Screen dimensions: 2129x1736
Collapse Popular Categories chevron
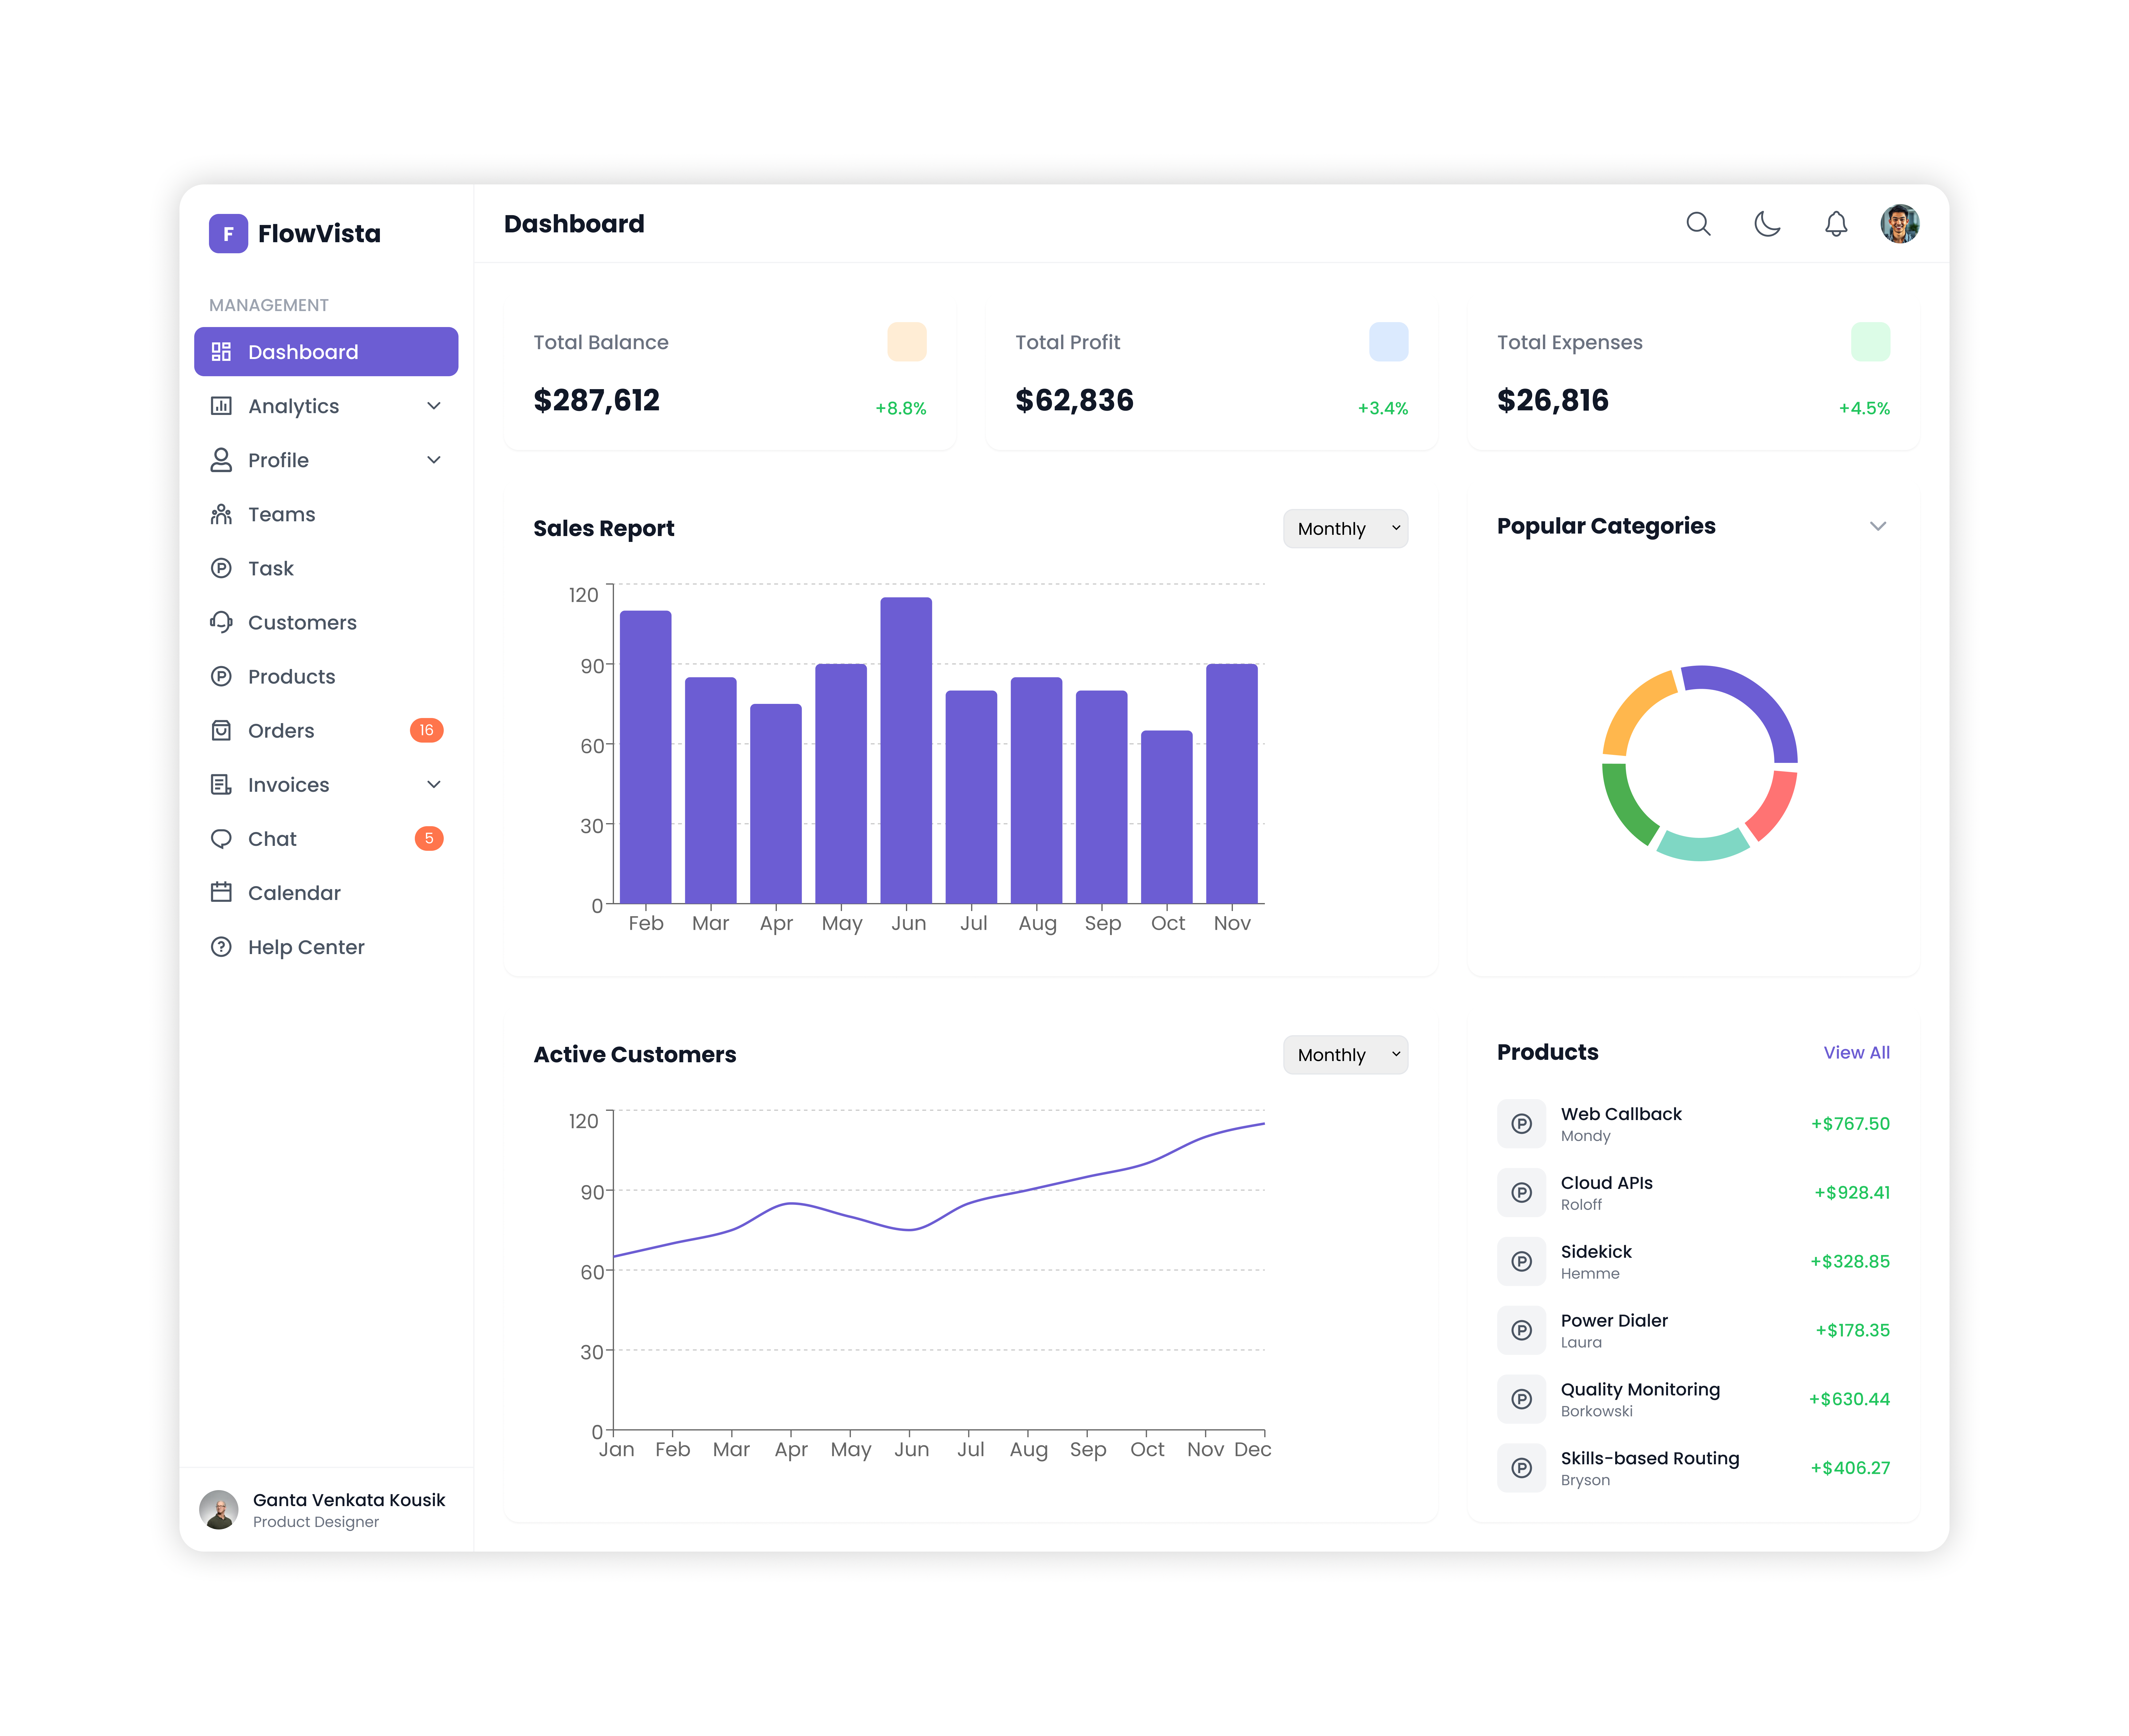[1877, 526]
